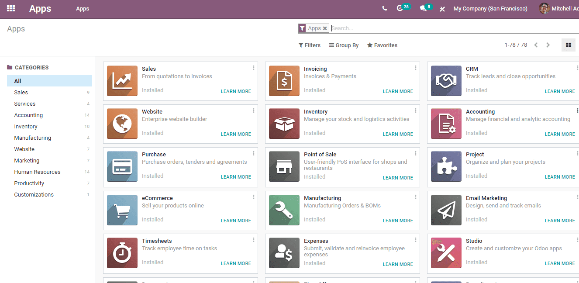This screenshot has width=579, height=283.
Task: Open the Manufacturing card options menu
Action: (x=415, y=197)
